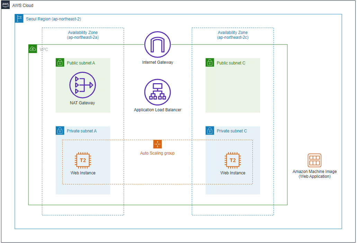Click the Public subnet C lock icon

[210, 62]
